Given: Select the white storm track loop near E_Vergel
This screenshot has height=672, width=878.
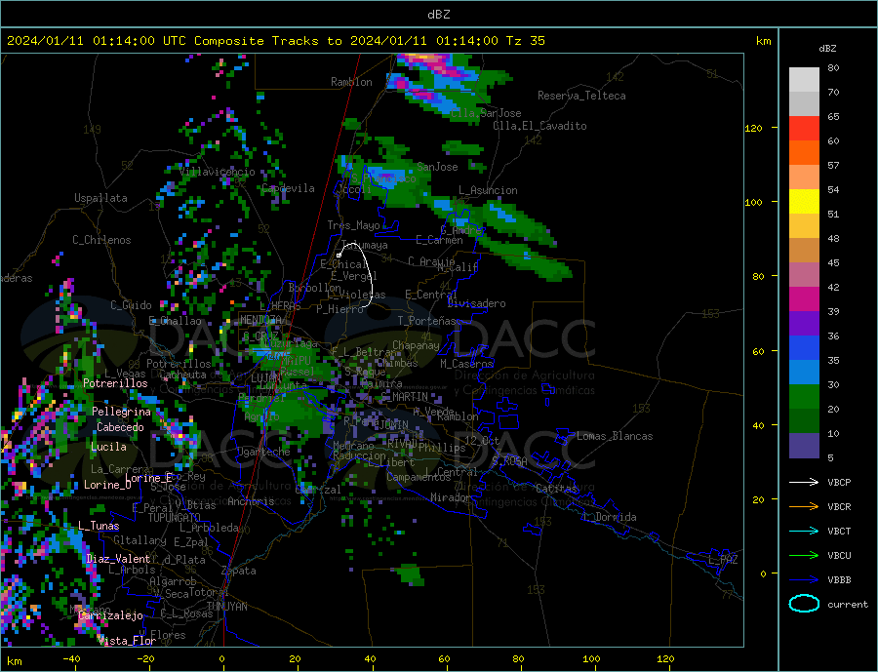Looking at the screenshot, I should click(x=355, y=275).
